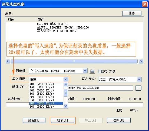This screenshot has height=131, width=149.
Task: Click the eject disc tray icon
Action: click(x=92, y=71)
